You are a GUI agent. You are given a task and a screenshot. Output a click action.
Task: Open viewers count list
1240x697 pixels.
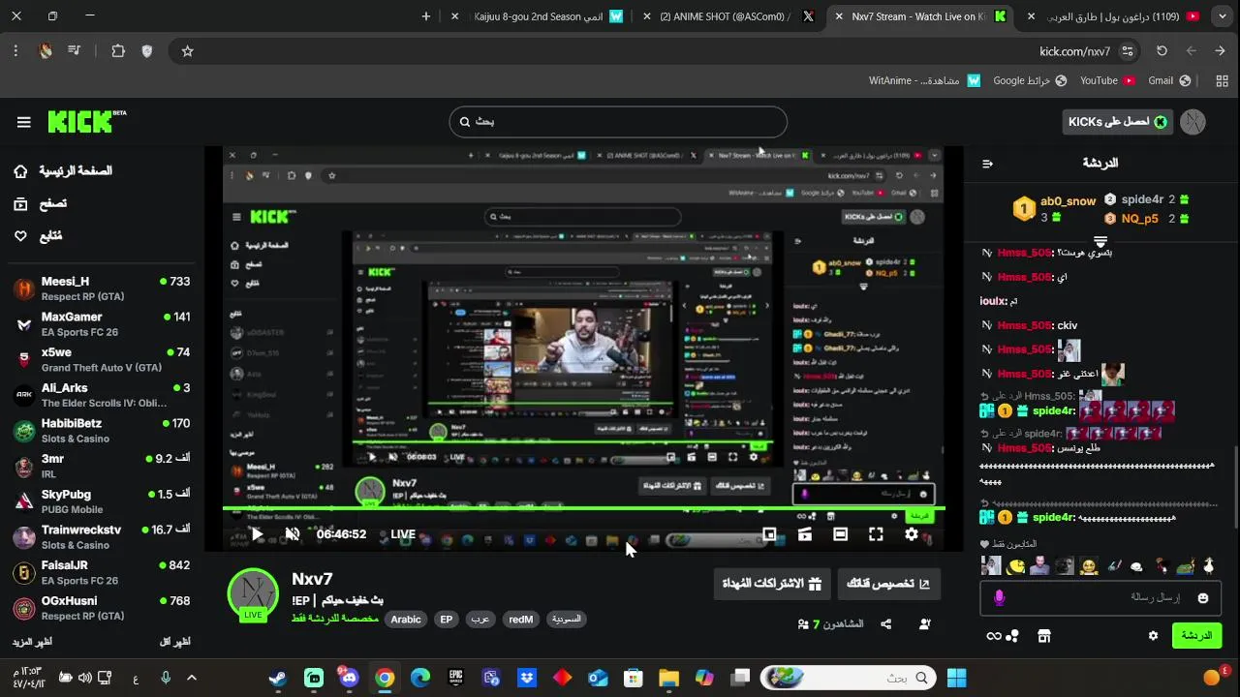click(x=830, y=624)
